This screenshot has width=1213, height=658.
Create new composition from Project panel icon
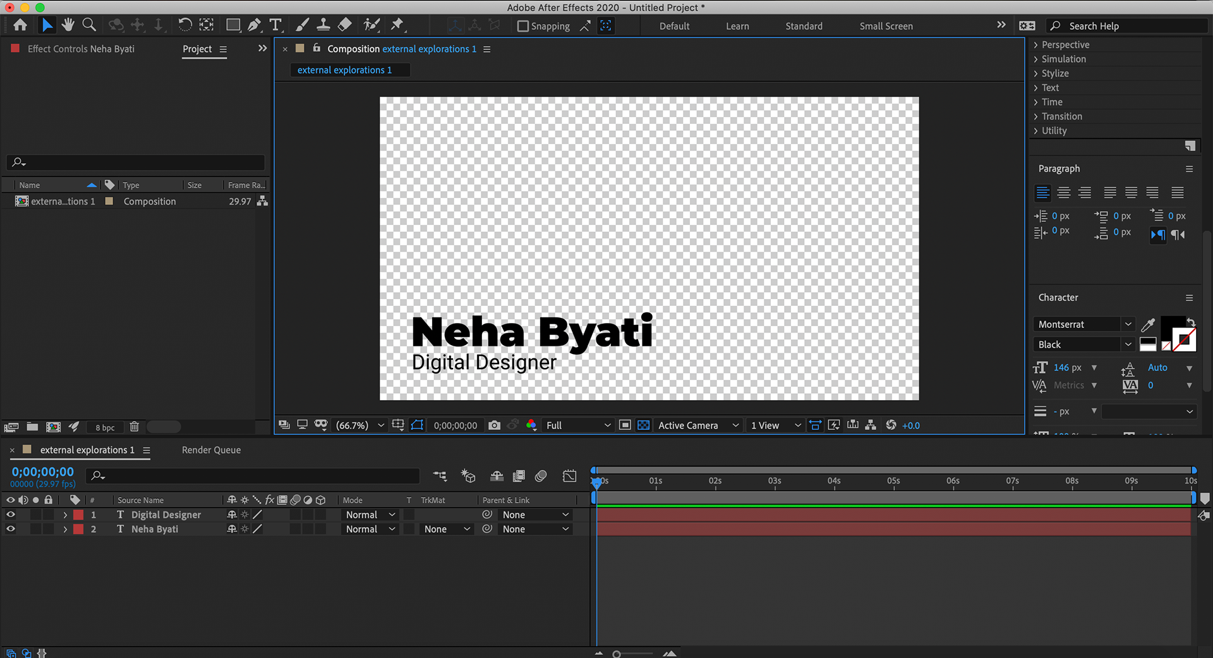click(54, 427)
